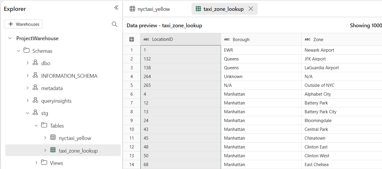382x169 pixels.
Task: Click the folder icon beside Schemas
Action: click(x=26, y=50)
